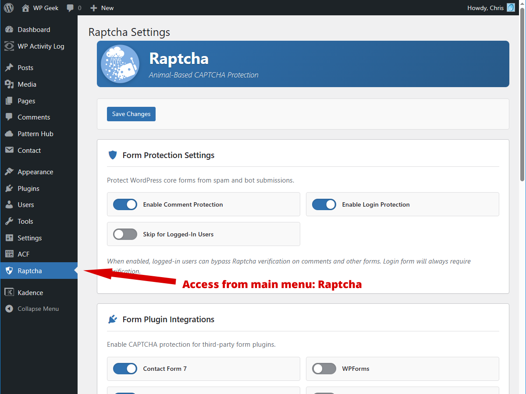
Task: Disable the Enable Comment Protection toggle
Action: point(125,204)
